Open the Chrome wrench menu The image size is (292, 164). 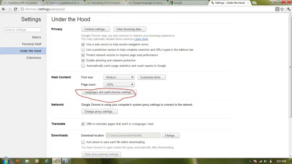coord(288,9)
